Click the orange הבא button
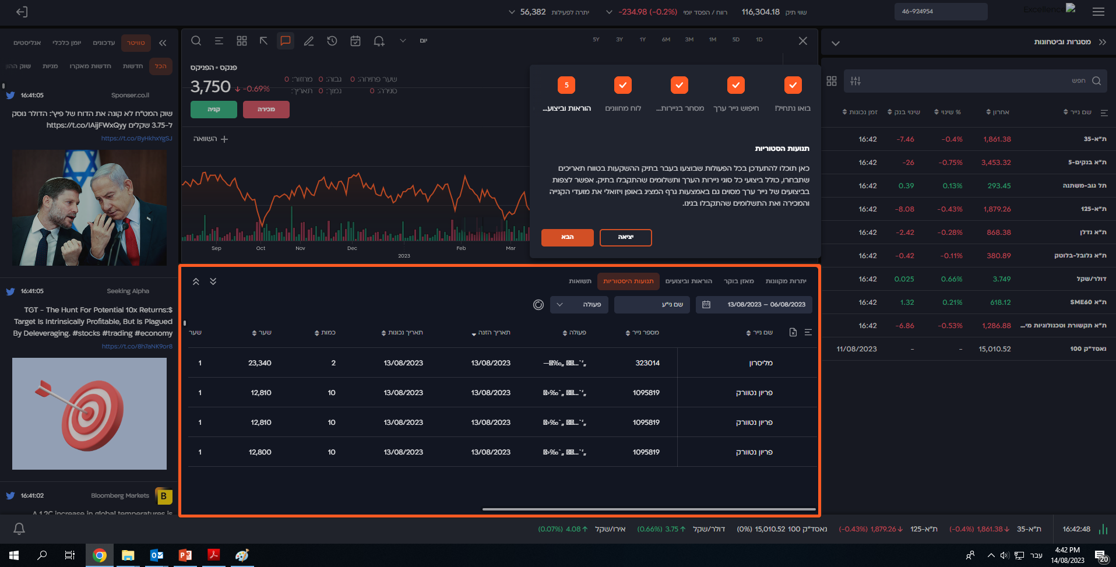 pos(567,237)
